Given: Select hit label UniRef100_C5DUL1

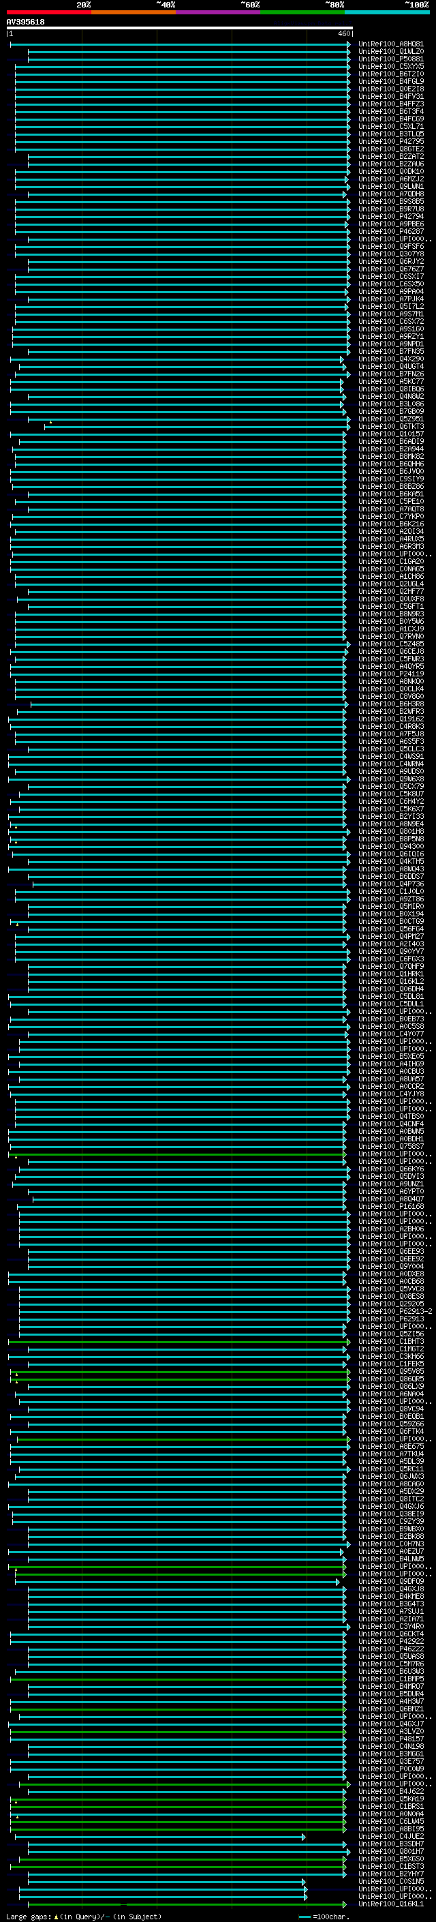Looking at the screenshot, I should point(390,1004).
